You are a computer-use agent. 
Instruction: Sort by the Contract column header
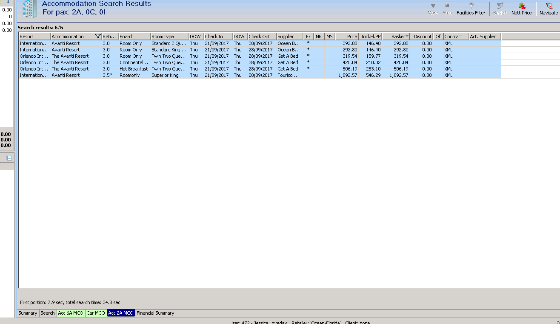[x=456, y=37]
